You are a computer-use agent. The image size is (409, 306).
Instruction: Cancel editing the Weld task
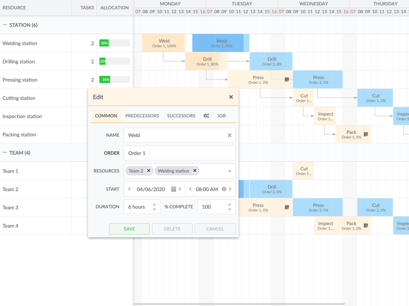pos(215,229)
